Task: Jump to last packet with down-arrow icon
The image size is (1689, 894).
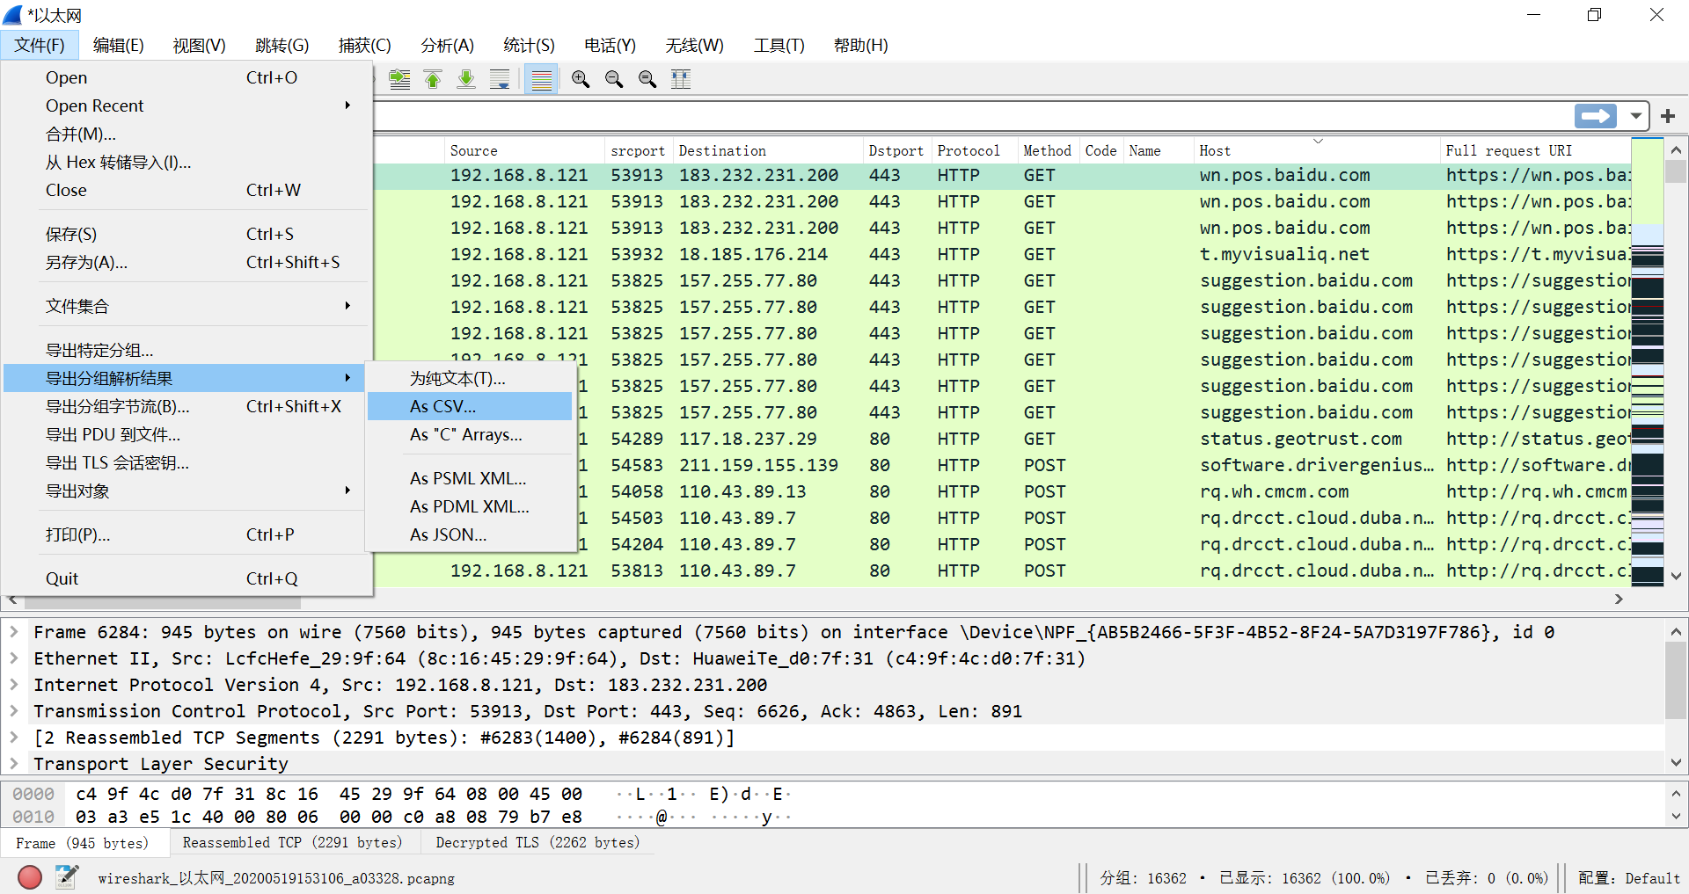Action: tap(466, 79)
